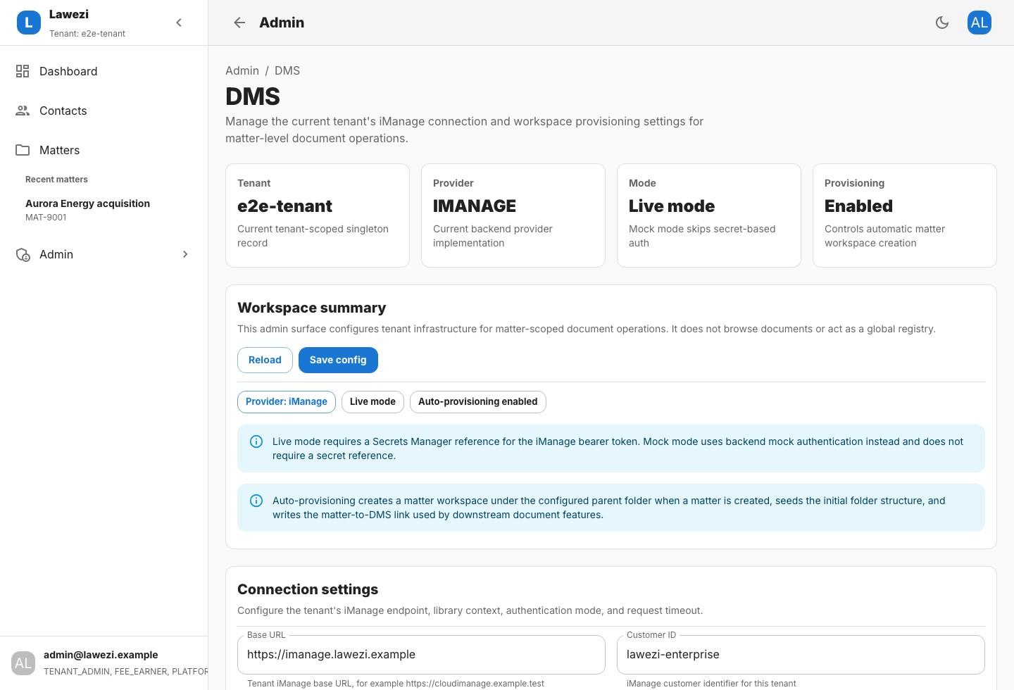Click the Provider IMANAGE card
This screenshot has width=1014, height=690.
[x=513, y=215]
